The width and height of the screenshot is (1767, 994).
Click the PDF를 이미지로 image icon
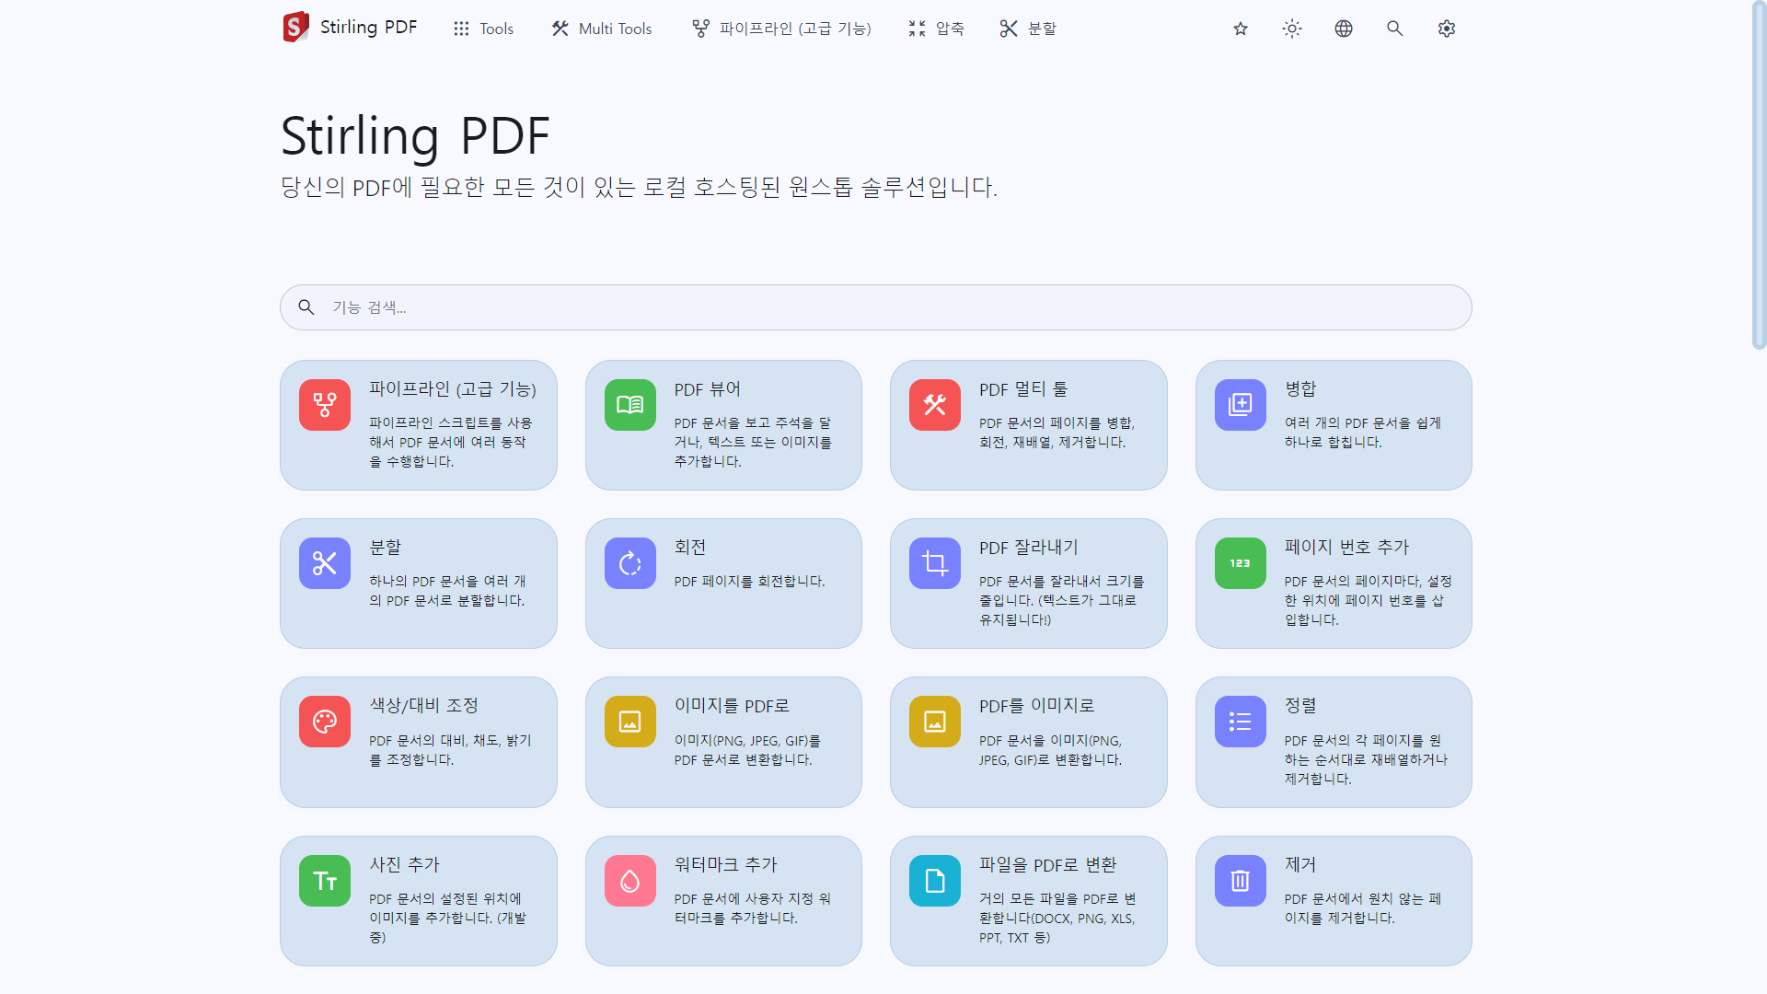click(x=935, y=722)
